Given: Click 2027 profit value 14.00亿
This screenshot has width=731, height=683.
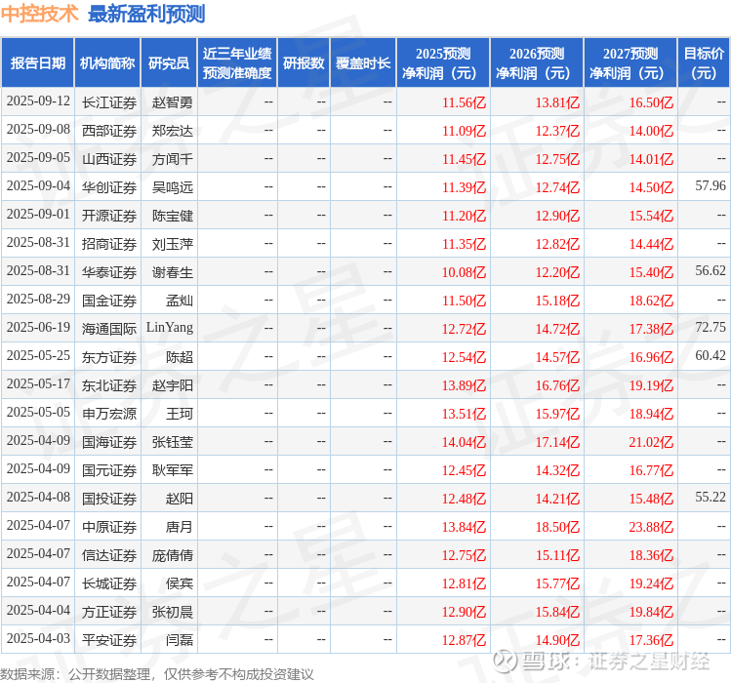Looking at the screenshot, I should 651,131.
